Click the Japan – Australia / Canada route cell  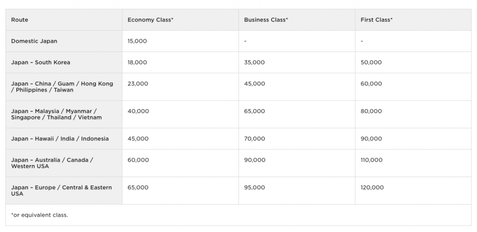pos(52,163)
